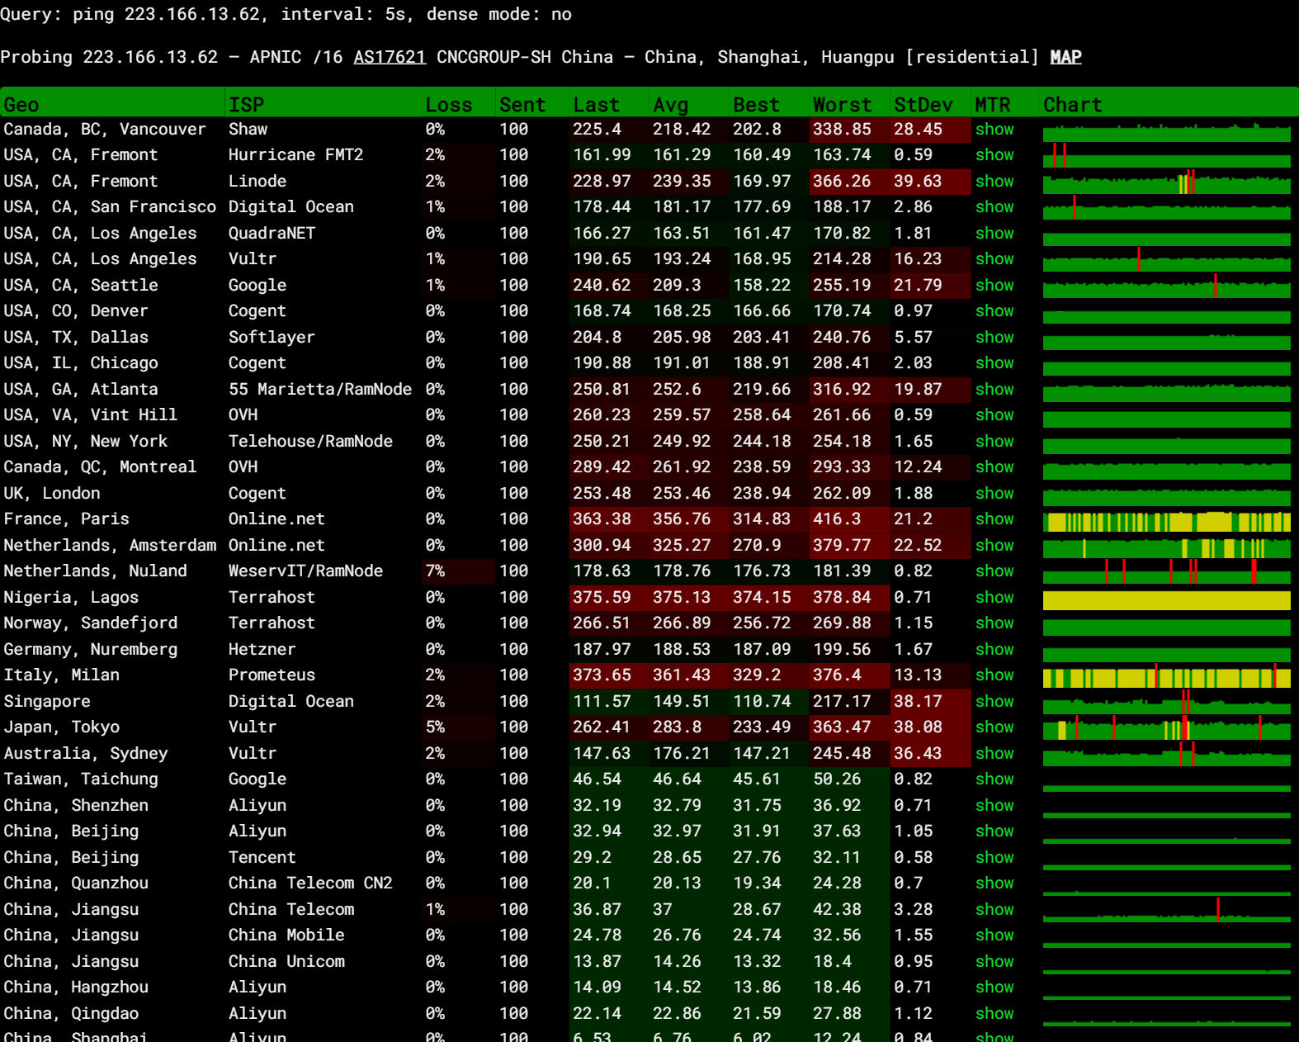Show MTR for China Quanzhou CN2
1299x1042 pixels.
click(x=994, y=883)
